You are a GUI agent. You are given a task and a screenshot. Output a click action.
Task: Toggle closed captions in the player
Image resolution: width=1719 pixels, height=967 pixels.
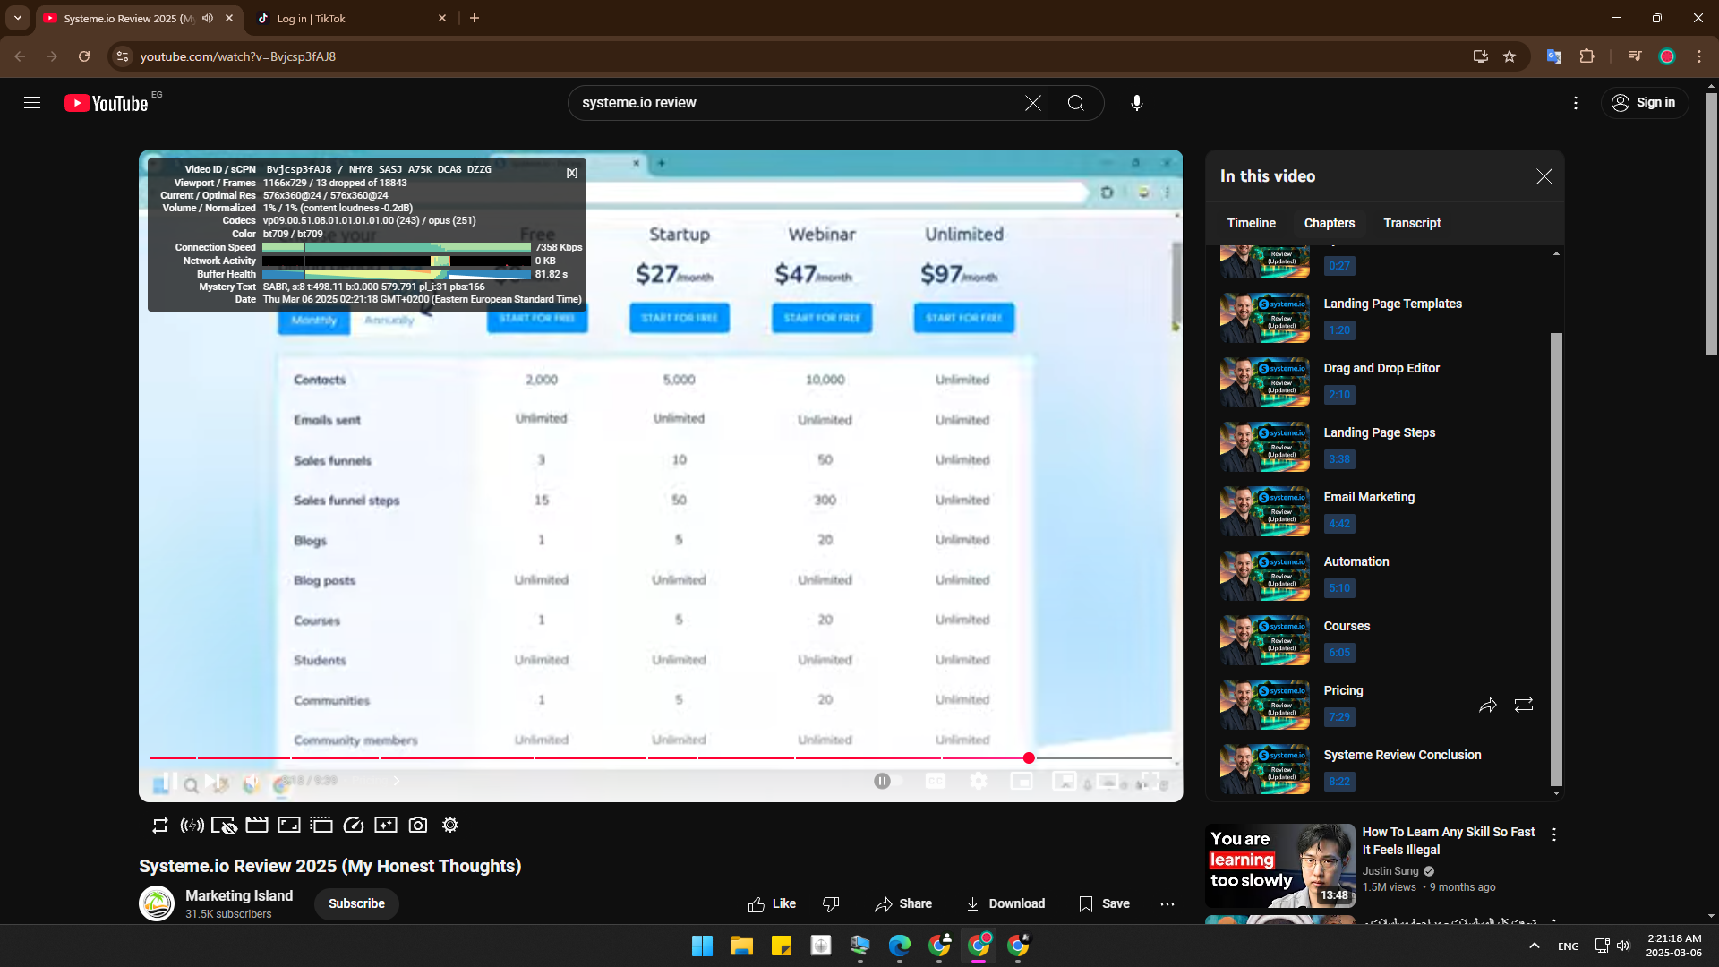(x=936, y=782)
